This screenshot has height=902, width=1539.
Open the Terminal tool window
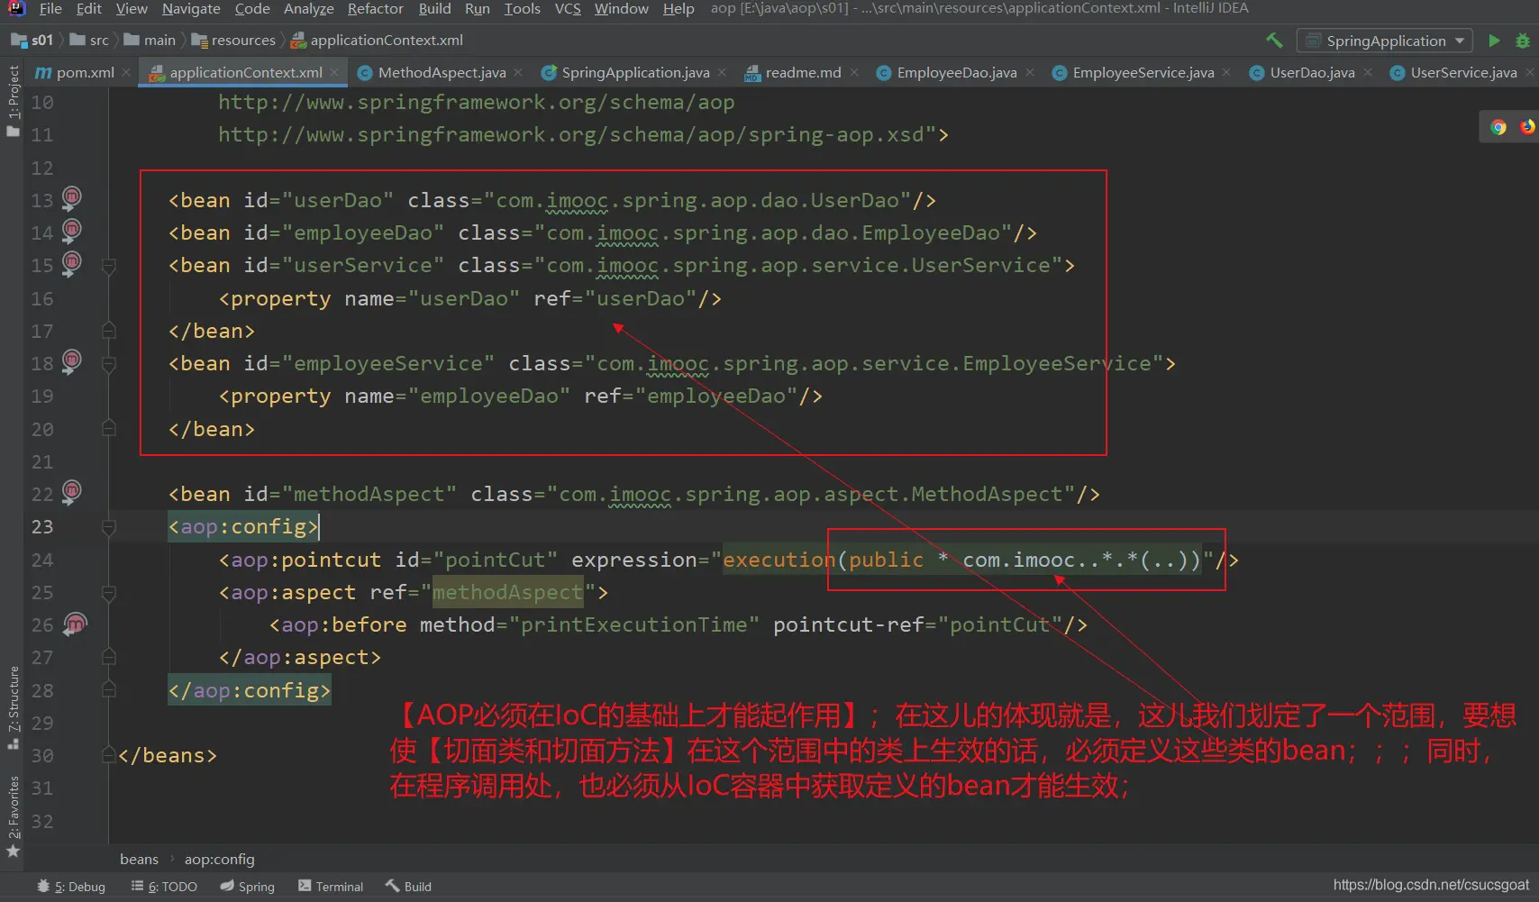(x=331, y=887)
